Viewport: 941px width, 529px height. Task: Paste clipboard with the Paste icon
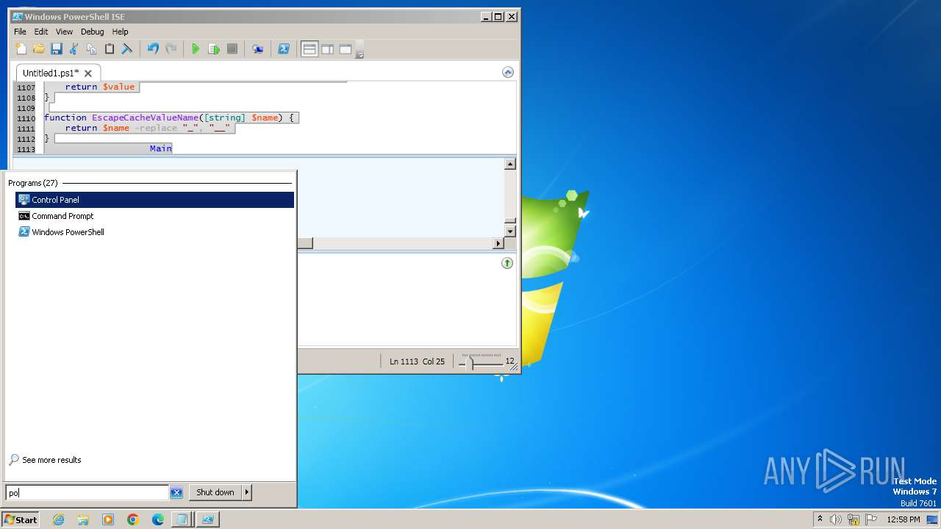[x=109, y=49]
